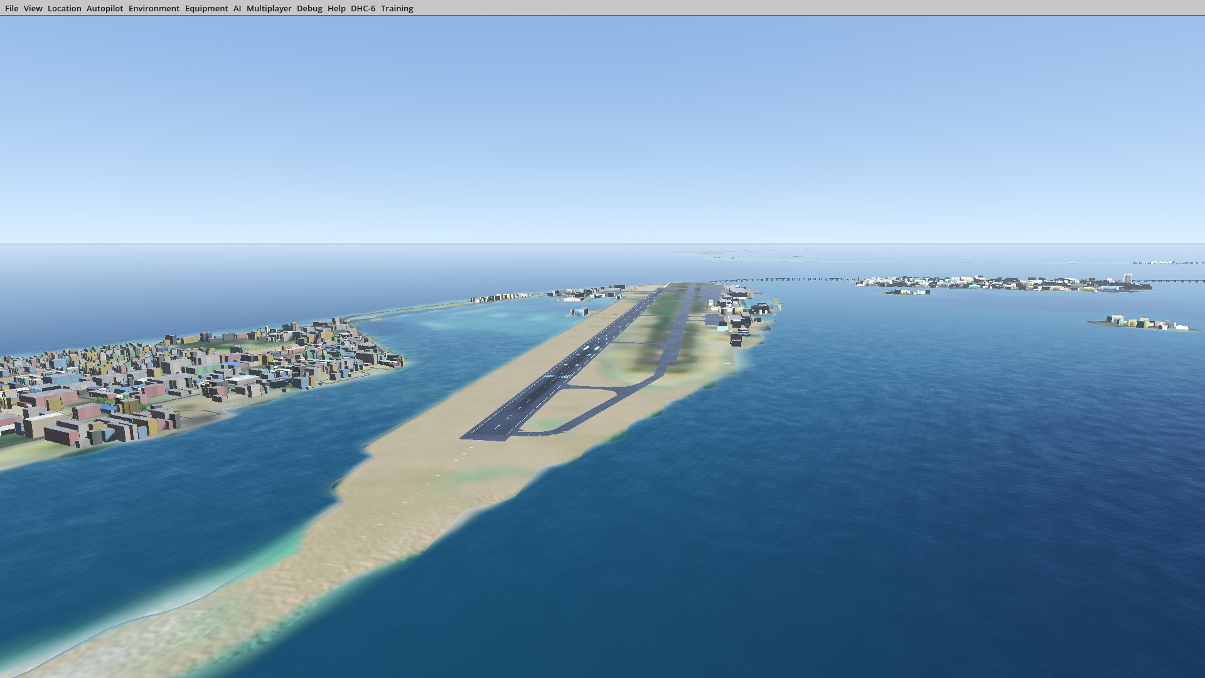Open the Location menu

64,8
